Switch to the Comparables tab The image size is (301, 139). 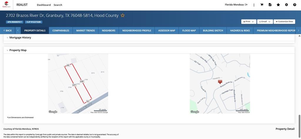[61, 30]
